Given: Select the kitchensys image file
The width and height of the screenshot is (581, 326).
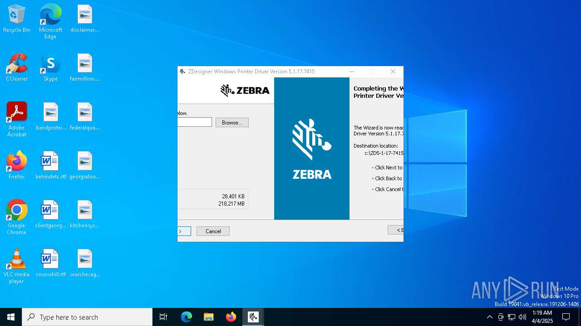Looking at the screenshot, I should [84, 215].
